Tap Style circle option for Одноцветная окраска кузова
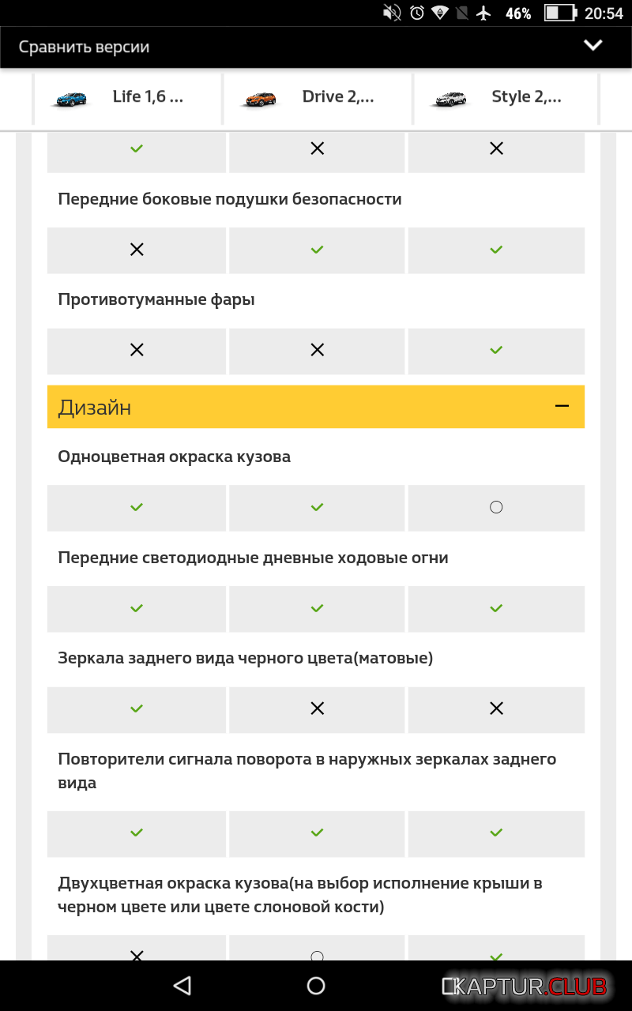This screenshot has height=1011, width=632. tap(496, 507)
